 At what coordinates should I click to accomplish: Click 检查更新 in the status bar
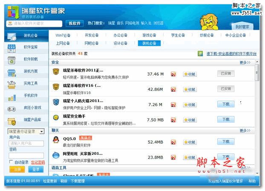[50, 181]
